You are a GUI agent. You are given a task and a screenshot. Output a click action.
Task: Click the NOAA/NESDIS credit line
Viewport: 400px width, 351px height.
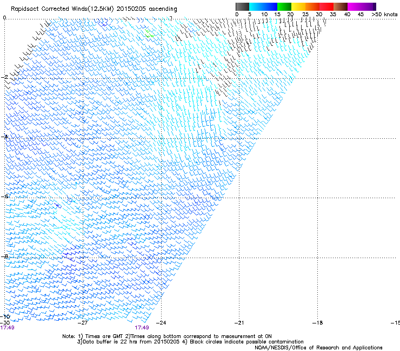[318, 347]
